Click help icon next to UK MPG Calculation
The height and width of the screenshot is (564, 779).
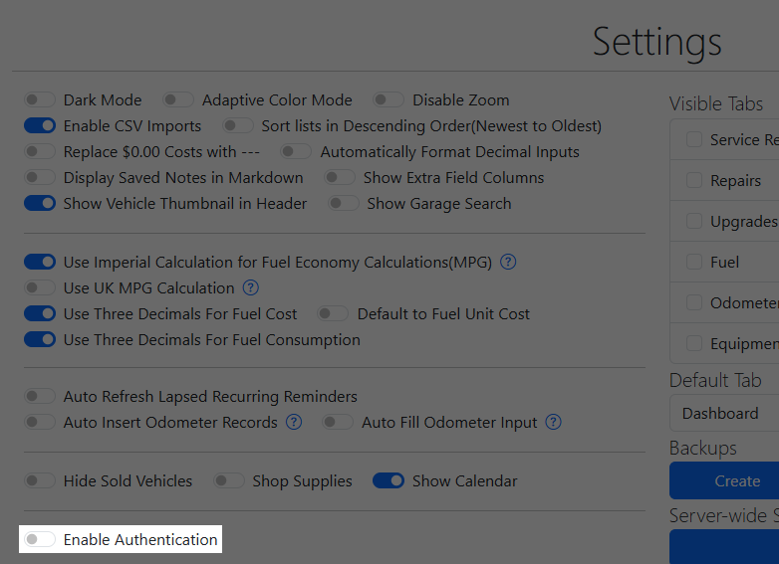(x=251, y=288)
